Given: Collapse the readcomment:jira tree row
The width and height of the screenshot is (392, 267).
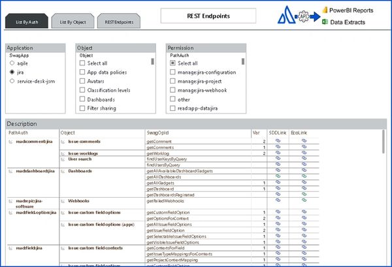Looking at the screenshot, I should tap(11, 142).
